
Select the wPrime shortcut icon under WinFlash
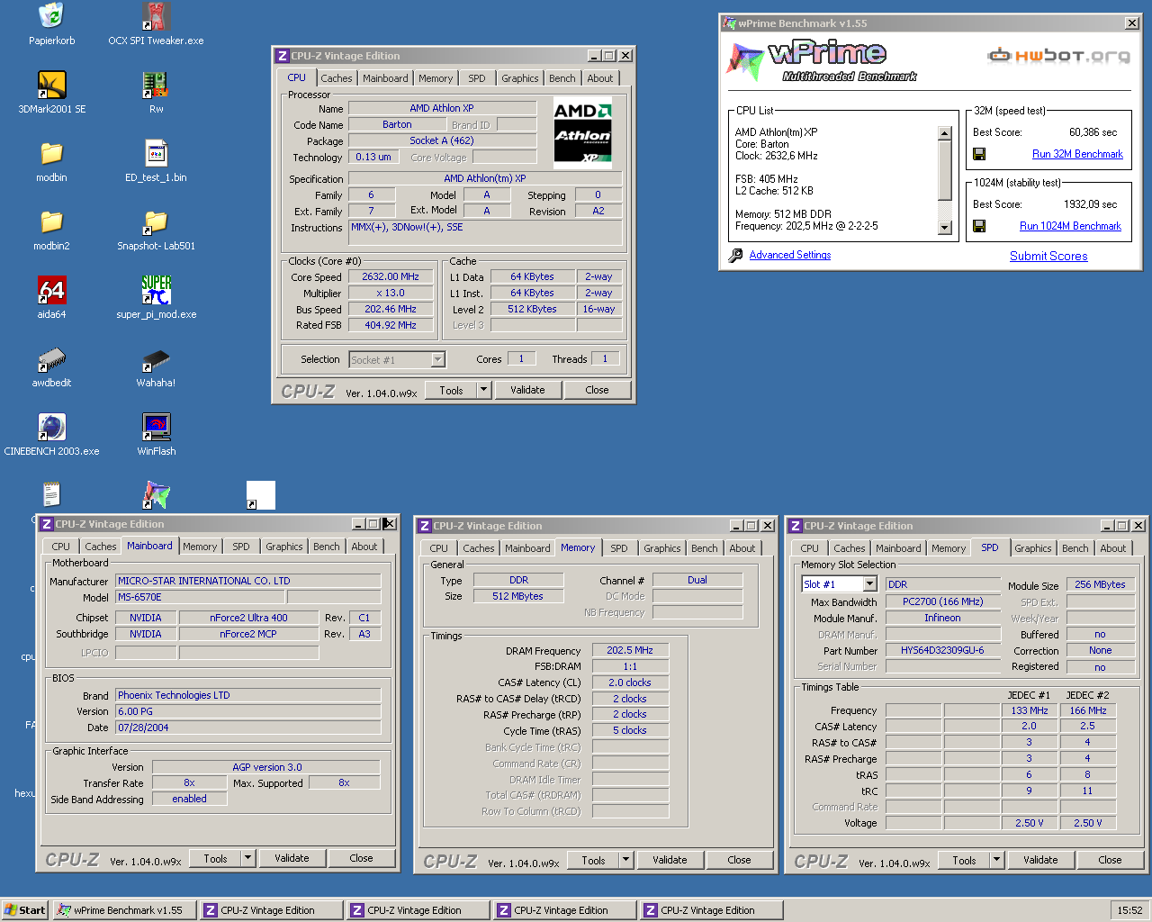[x=156, y=495]
